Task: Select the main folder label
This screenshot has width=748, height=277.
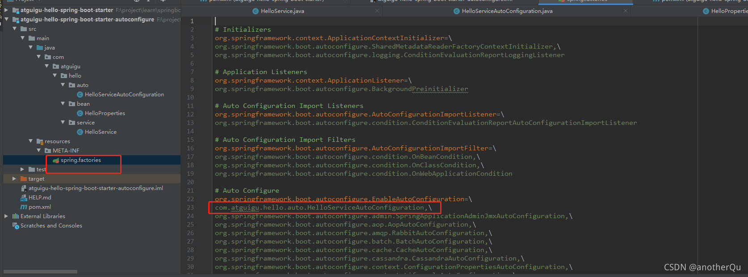Action: click(43, 38)
